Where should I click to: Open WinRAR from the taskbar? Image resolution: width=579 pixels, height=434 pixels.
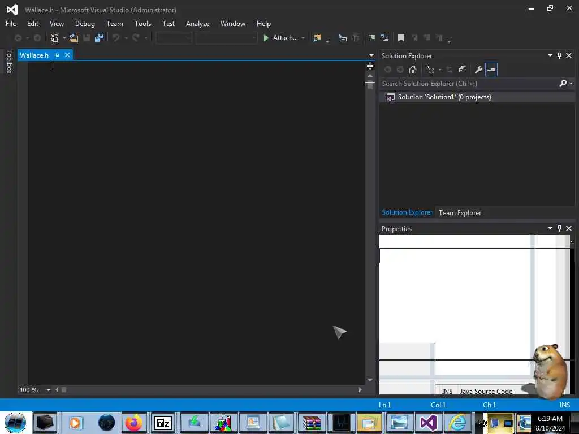tap(312, 423)
